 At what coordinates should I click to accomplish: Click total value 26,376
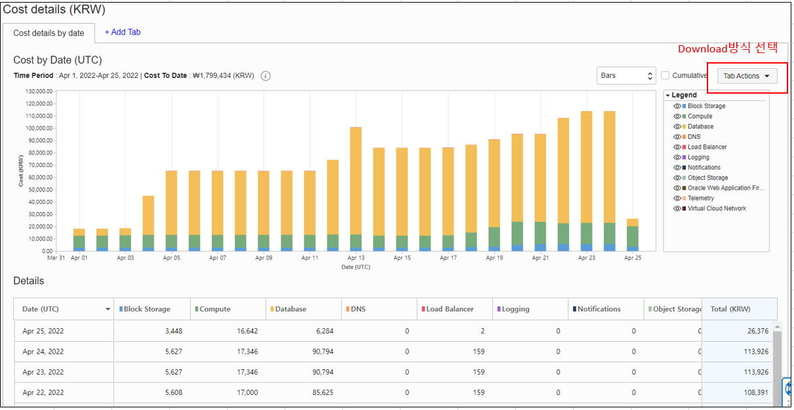758,331
